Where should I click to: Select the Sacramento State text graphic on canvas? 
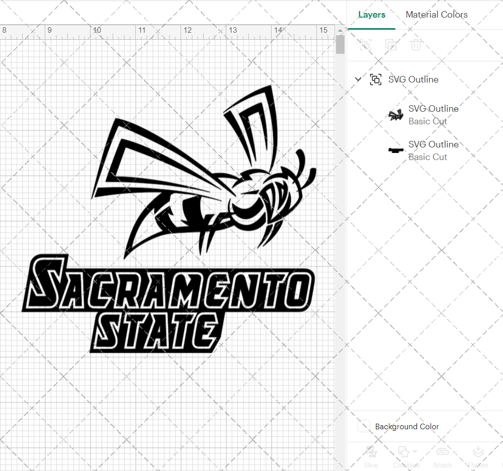pyautogui.click(x=169, y=303)
